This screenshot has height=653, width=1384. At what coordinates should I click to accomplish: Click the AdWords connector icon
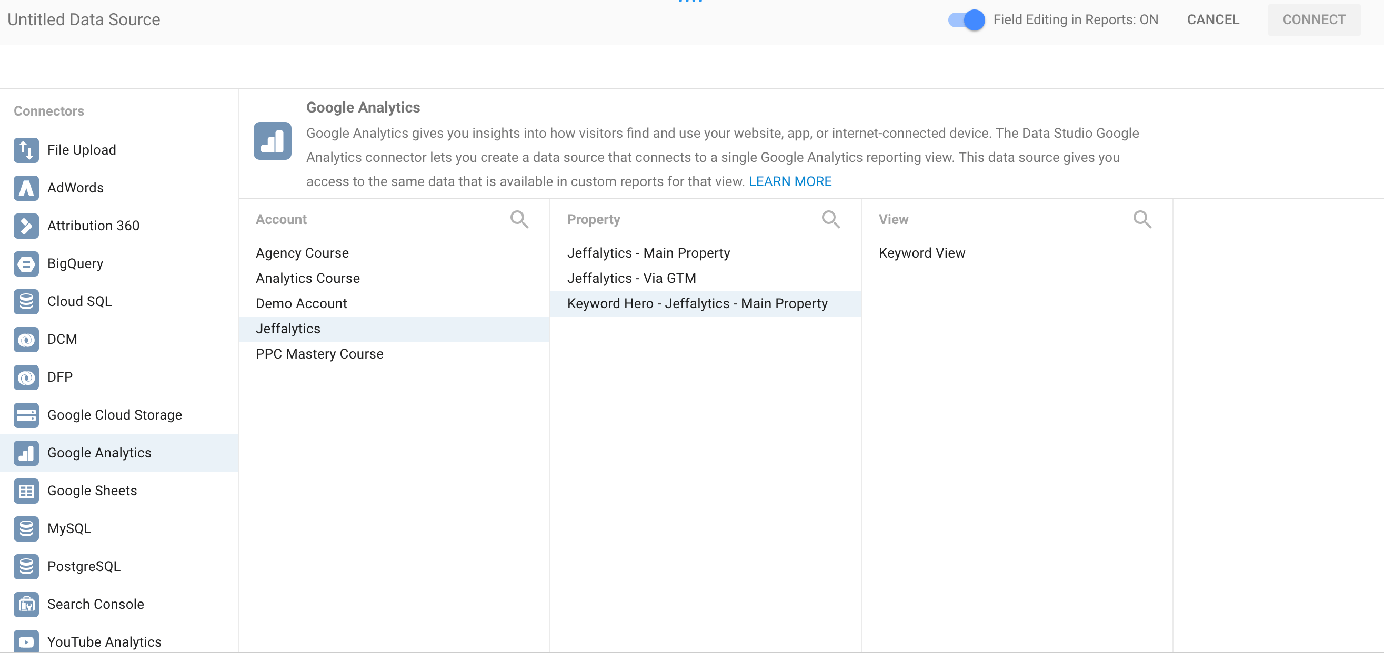[26, 188]
